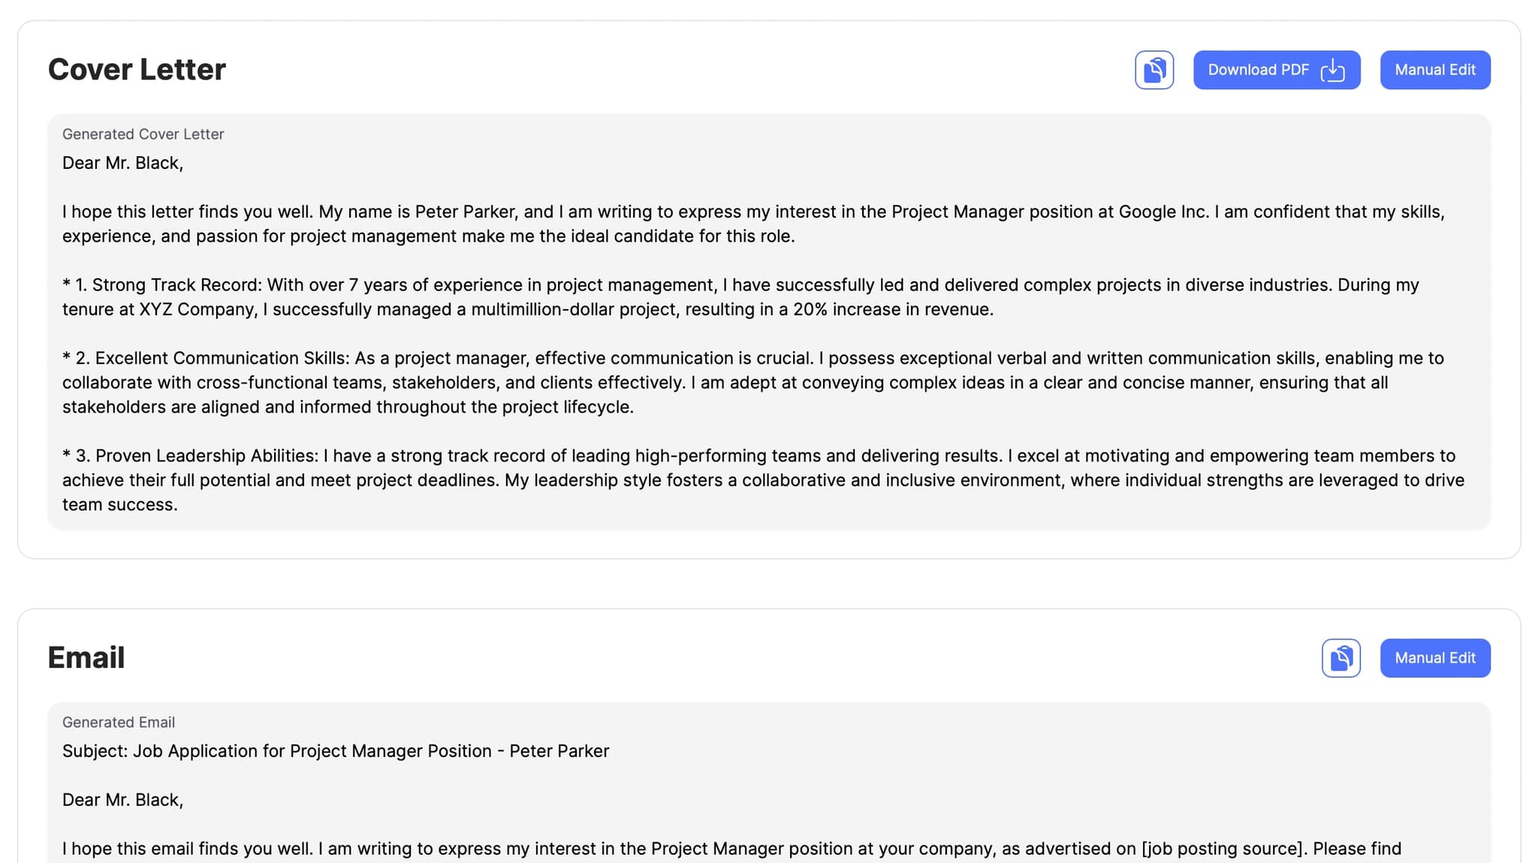Click the download arrow icon beside PDF

click(x=1332, y=70)
